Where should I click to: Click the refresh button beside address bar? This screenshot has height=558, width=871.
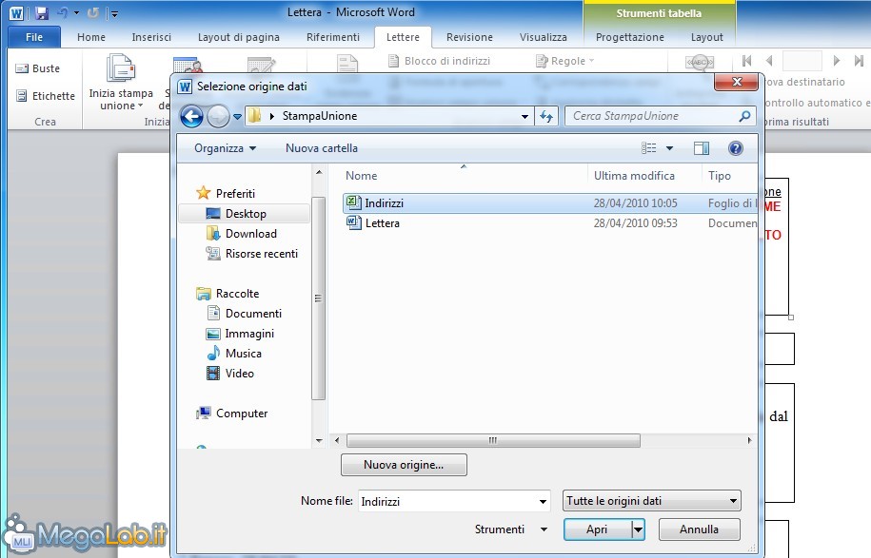coord(546,116)
